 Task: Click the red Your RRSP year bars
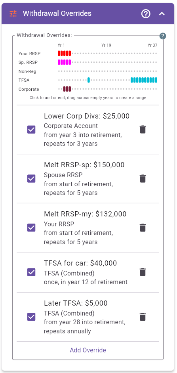(65, 53)
